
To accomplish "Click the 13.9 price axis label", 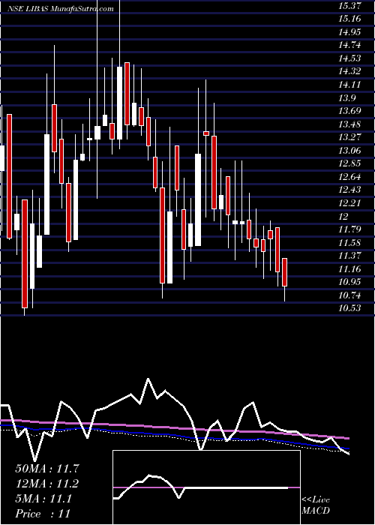I will (x=347, y=97).
